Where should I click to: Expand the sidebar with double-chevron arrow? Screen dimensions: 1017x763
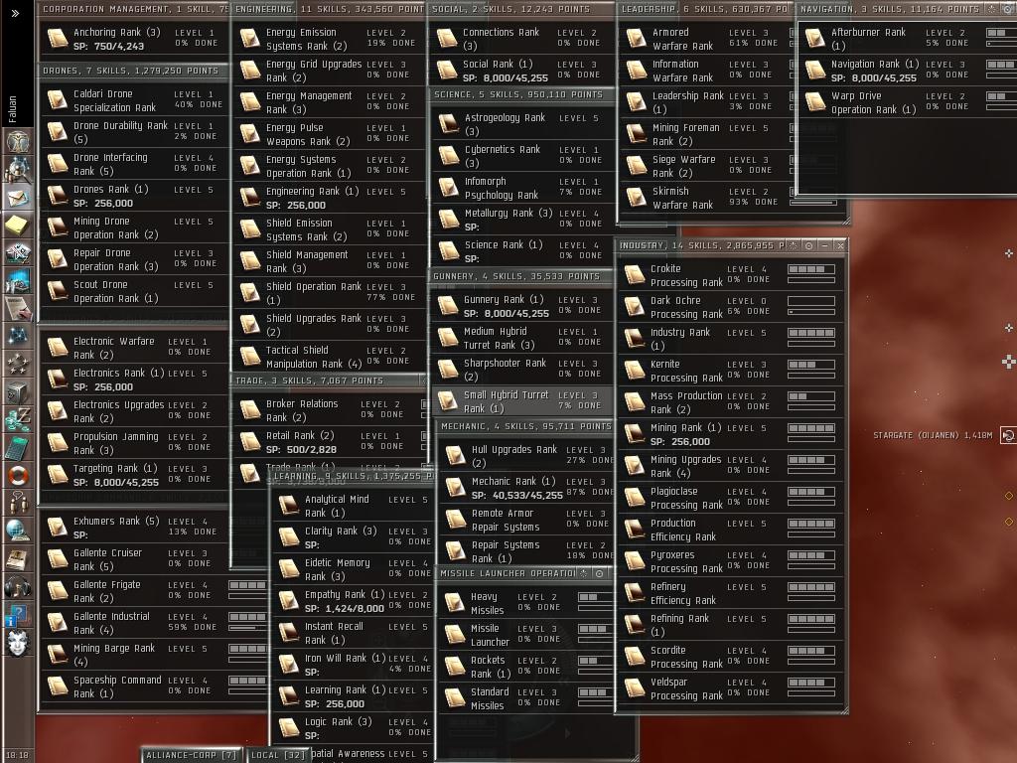click(x=16, y=13)
